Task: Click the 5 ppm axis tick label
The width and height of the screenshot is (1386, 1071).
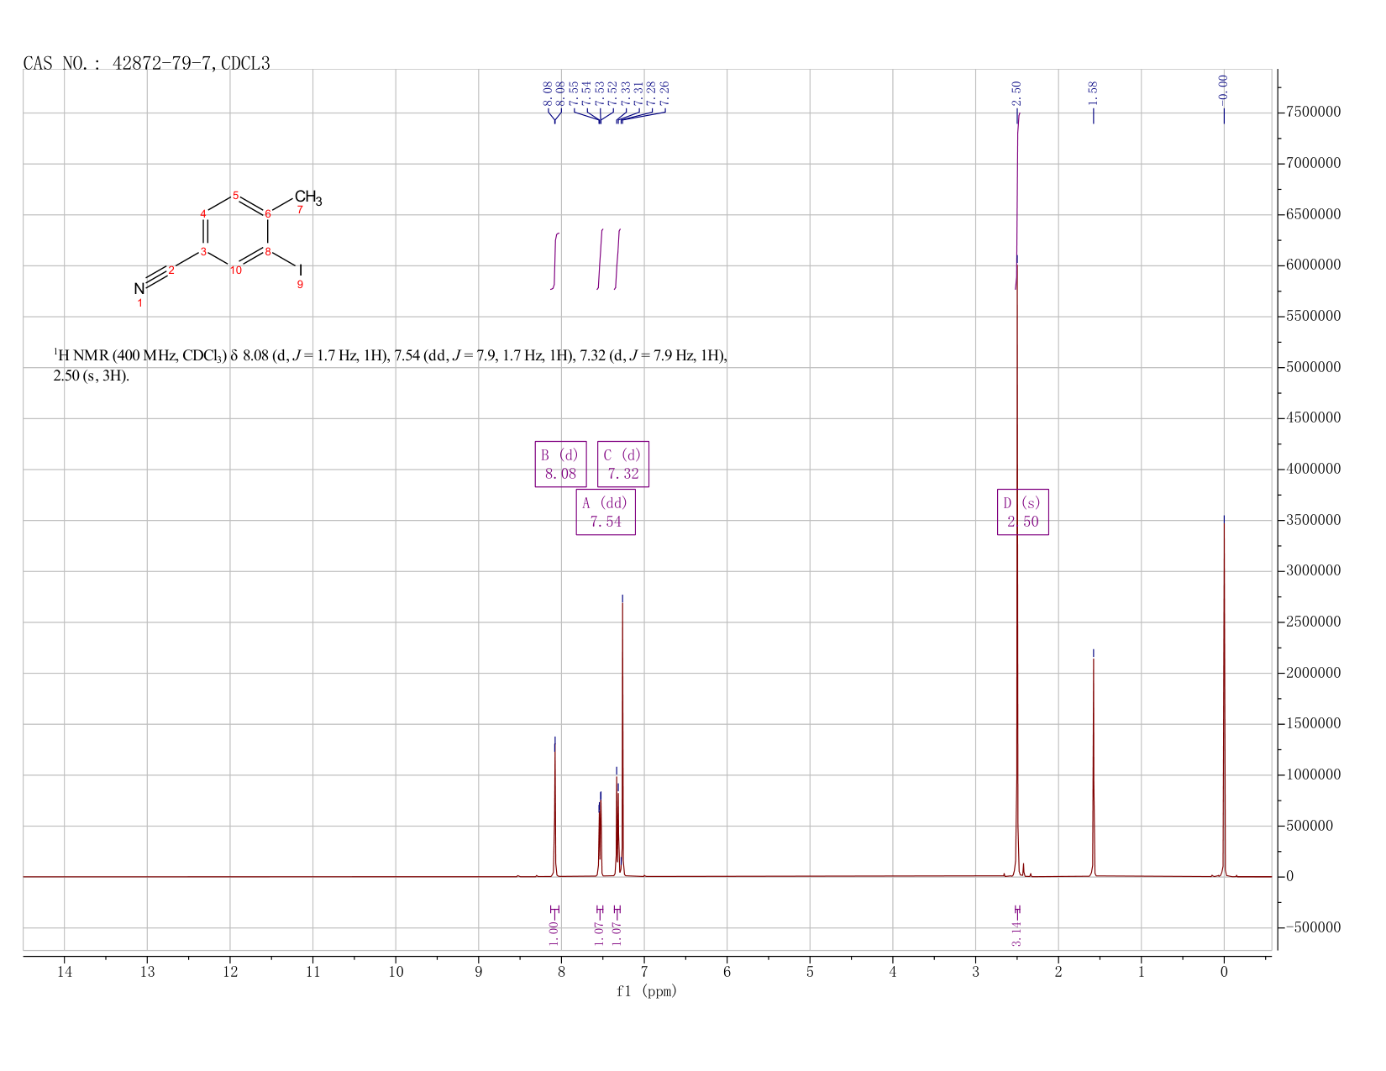Action: [x=810, y=972]
